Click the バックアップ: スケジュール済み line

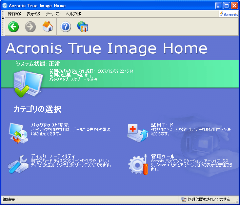pos(73,79)
